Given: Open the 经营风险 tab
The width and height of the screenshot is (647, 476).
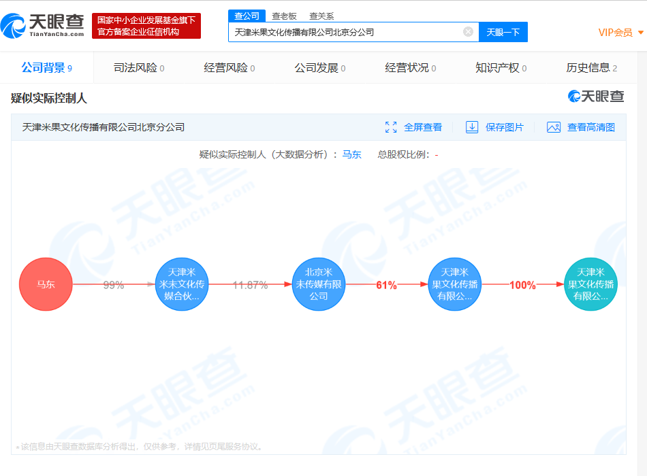Looking at the screenshot, I should point(229,67).
